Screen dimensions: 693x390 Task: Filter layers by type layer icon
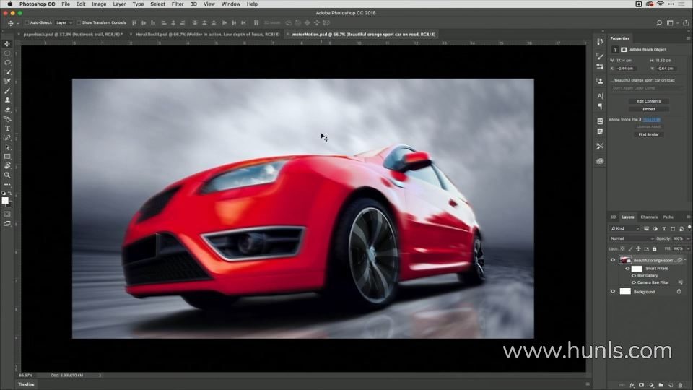tap(664, 229)
